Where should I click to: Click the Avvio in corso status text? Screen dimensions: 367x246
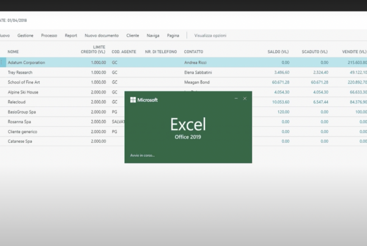tap(143, 156)
